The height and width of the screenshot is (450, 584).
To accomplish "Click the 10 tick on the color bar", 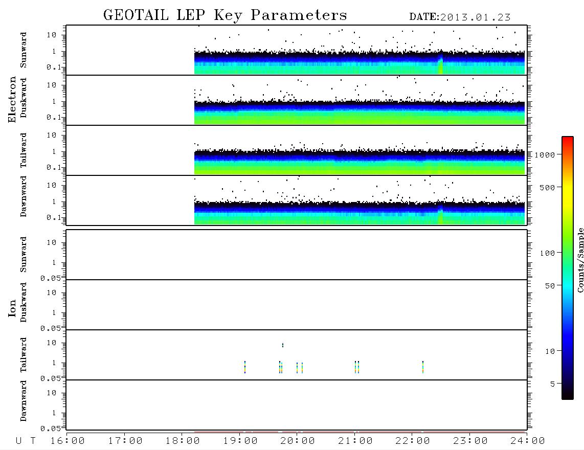I will pos(550,351).
